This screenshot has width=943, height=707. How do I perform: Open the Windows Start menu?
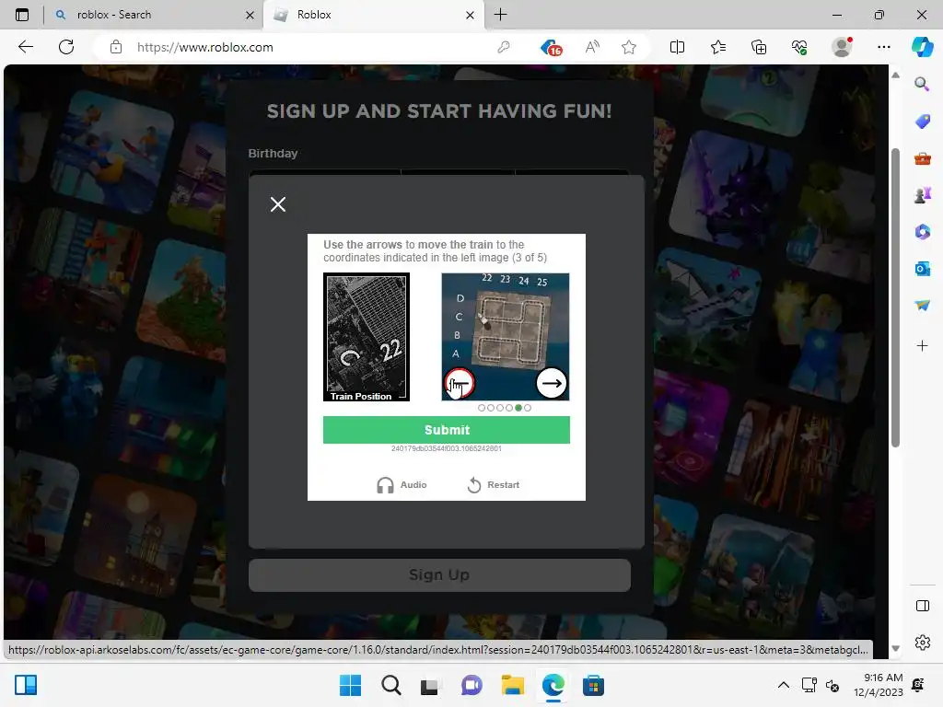pos(350,685)
